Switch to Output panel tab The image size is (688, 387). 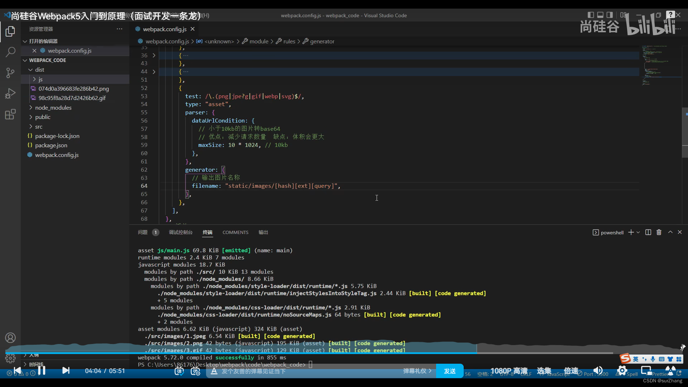263,232
